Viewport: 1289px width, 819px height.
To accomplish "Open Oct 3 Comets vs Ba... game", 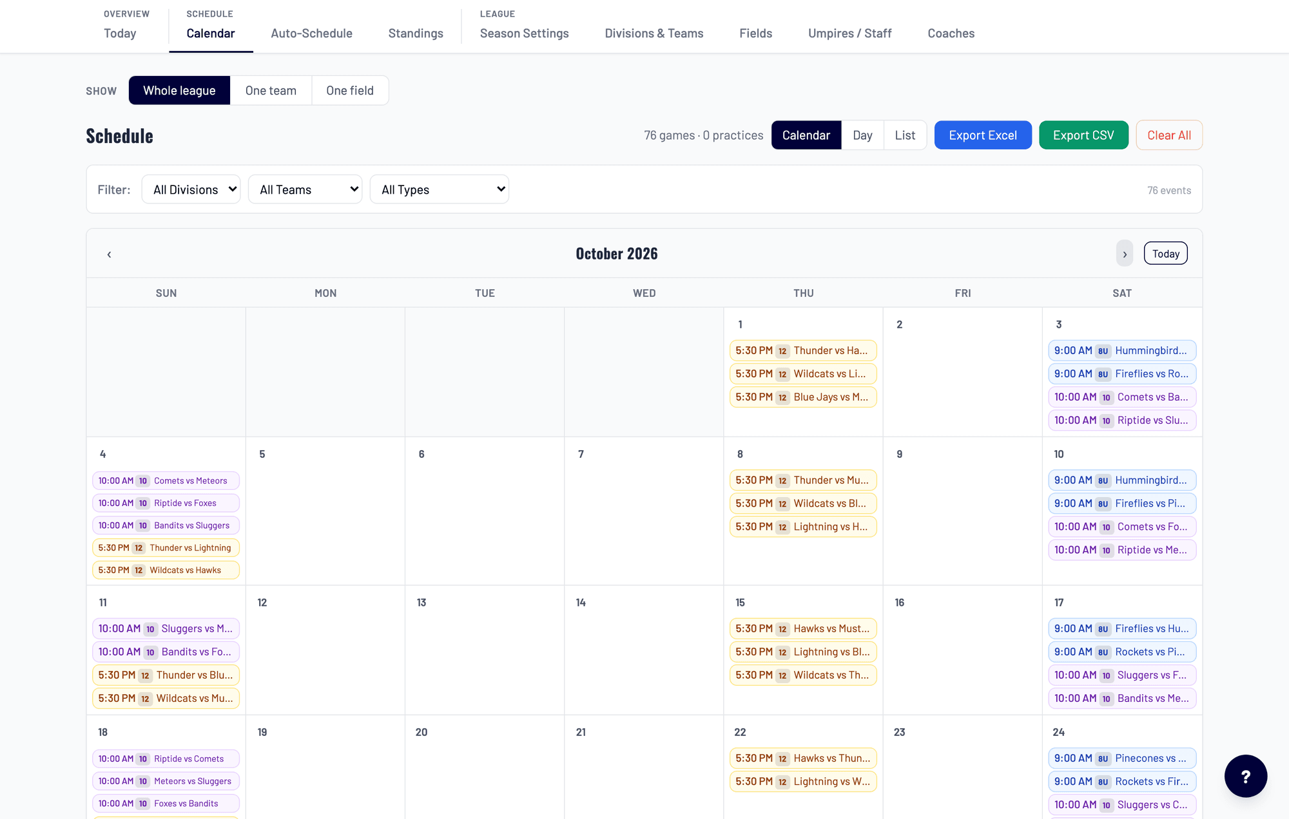I will coord(1122,397).
